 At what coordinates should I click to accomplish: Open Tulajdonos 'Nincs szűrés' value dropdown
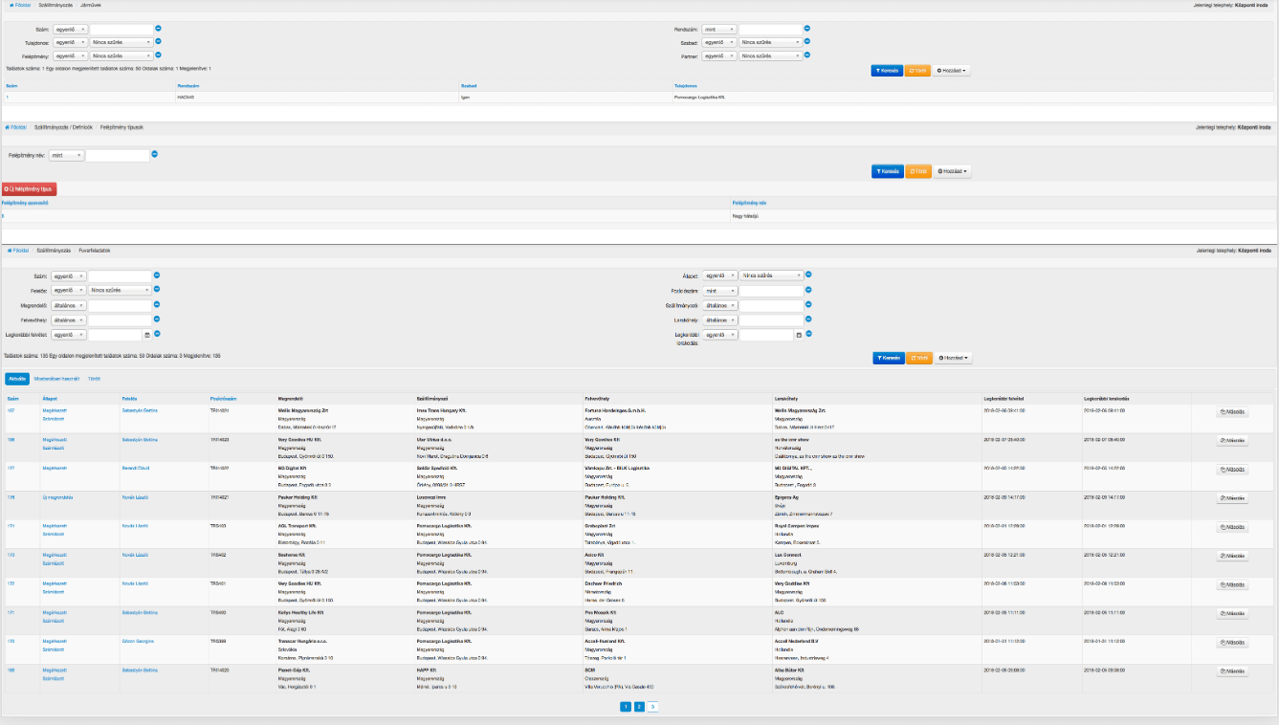(x=121, y=43)
